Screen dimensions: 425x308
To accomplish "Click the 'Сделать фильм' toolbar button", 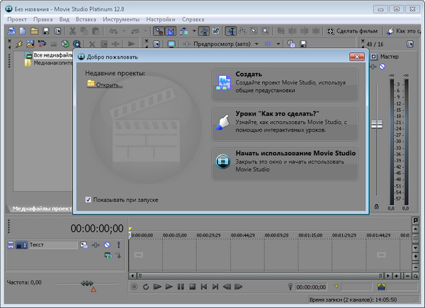I will [x=353, y=31].
